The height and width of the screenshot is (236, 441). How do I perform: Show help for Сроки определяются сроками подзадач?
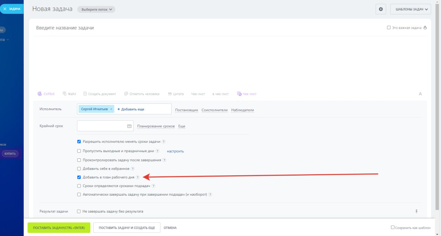(x=154, y=186)
